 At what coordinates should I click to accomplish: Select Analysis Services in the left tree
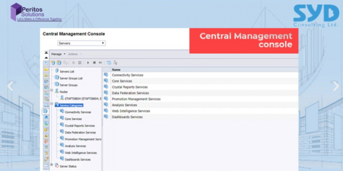(75, 146)
